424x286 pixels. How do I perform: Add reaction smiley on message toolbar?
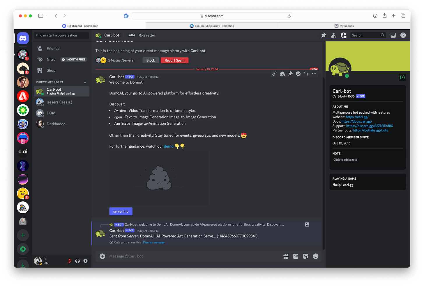tap(298, 74)
